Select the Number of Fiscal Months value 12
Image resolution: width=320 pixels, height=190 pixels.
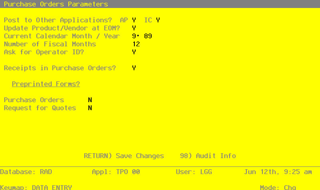136,44
